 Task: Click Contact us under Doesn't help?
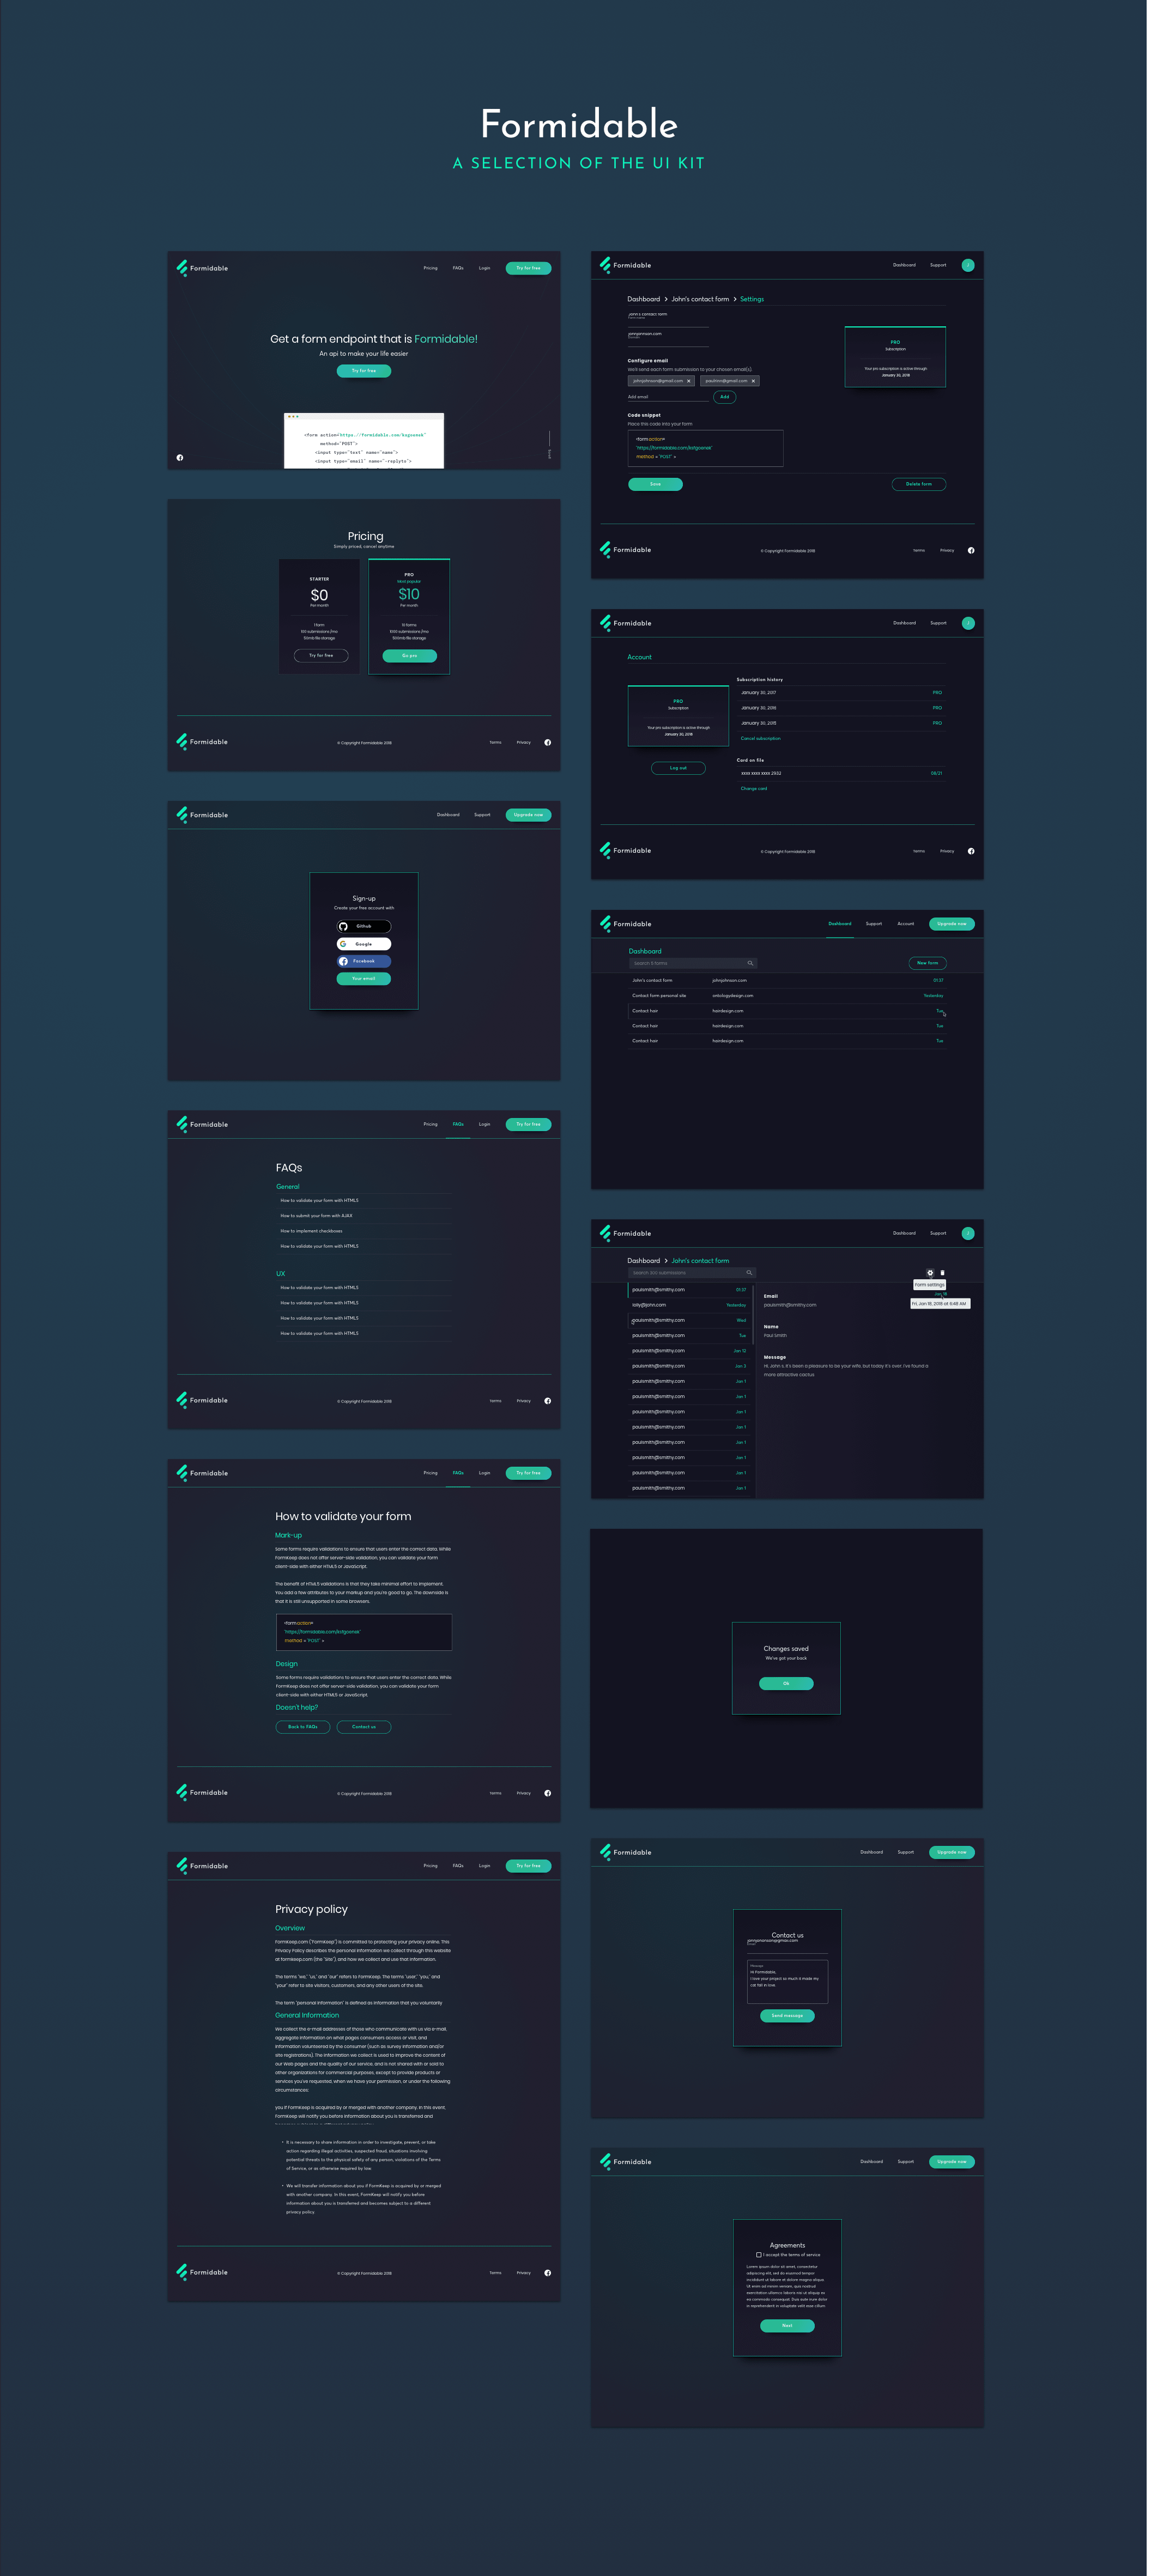pyautogui.click(x=364, y=1727)
